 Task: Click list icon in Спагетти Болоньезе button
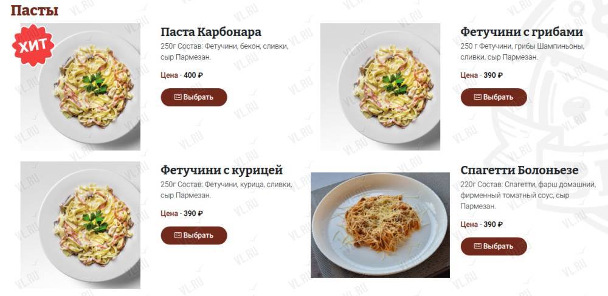(x=478, y=246)
